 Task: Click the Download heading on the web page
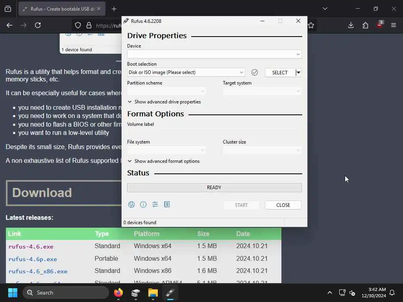click(x=42, y=193)
